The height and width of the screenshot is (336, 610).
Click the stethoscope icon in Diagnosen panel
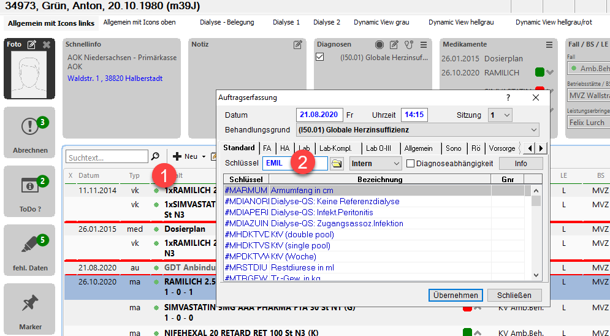click(409, 45)
